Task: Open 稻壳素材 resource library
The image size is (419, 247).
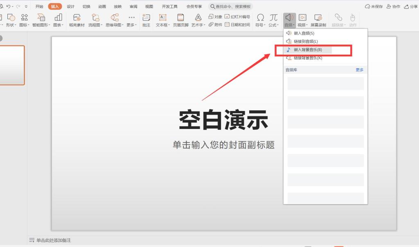Action: (x=77, y=20)
